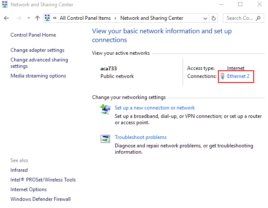
Task: Click the Troubleshoot problems icon
Action: 105,139
